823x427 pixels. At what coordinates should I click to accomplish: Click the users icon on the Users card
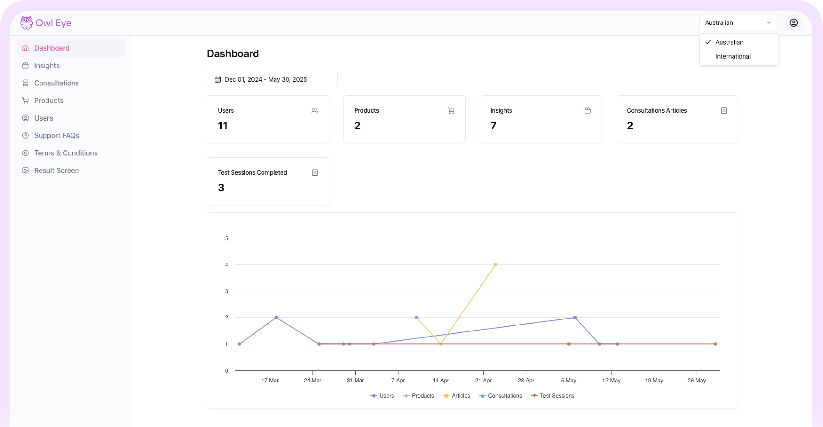pyautogui.click(x=315, y=110)
